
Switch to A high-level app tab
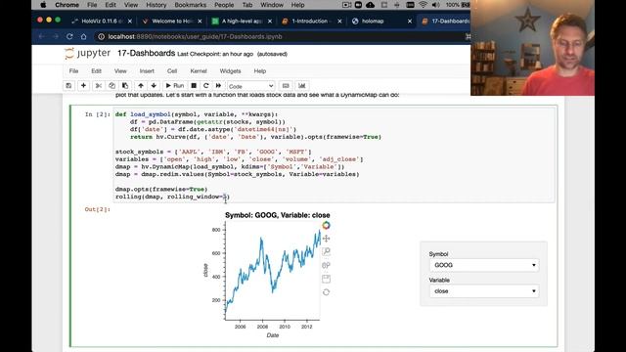(x=241, y=22)
